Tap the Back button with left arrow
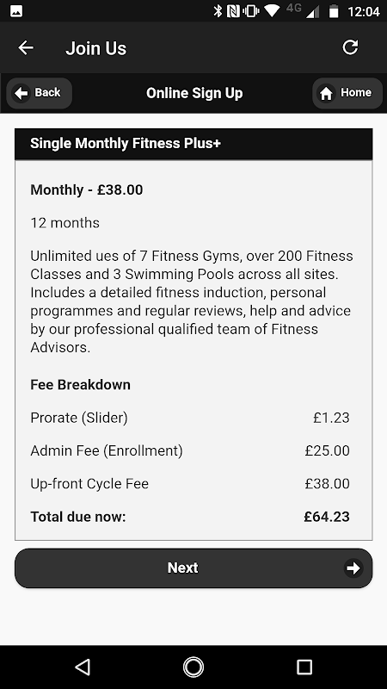 coord(39,93)
